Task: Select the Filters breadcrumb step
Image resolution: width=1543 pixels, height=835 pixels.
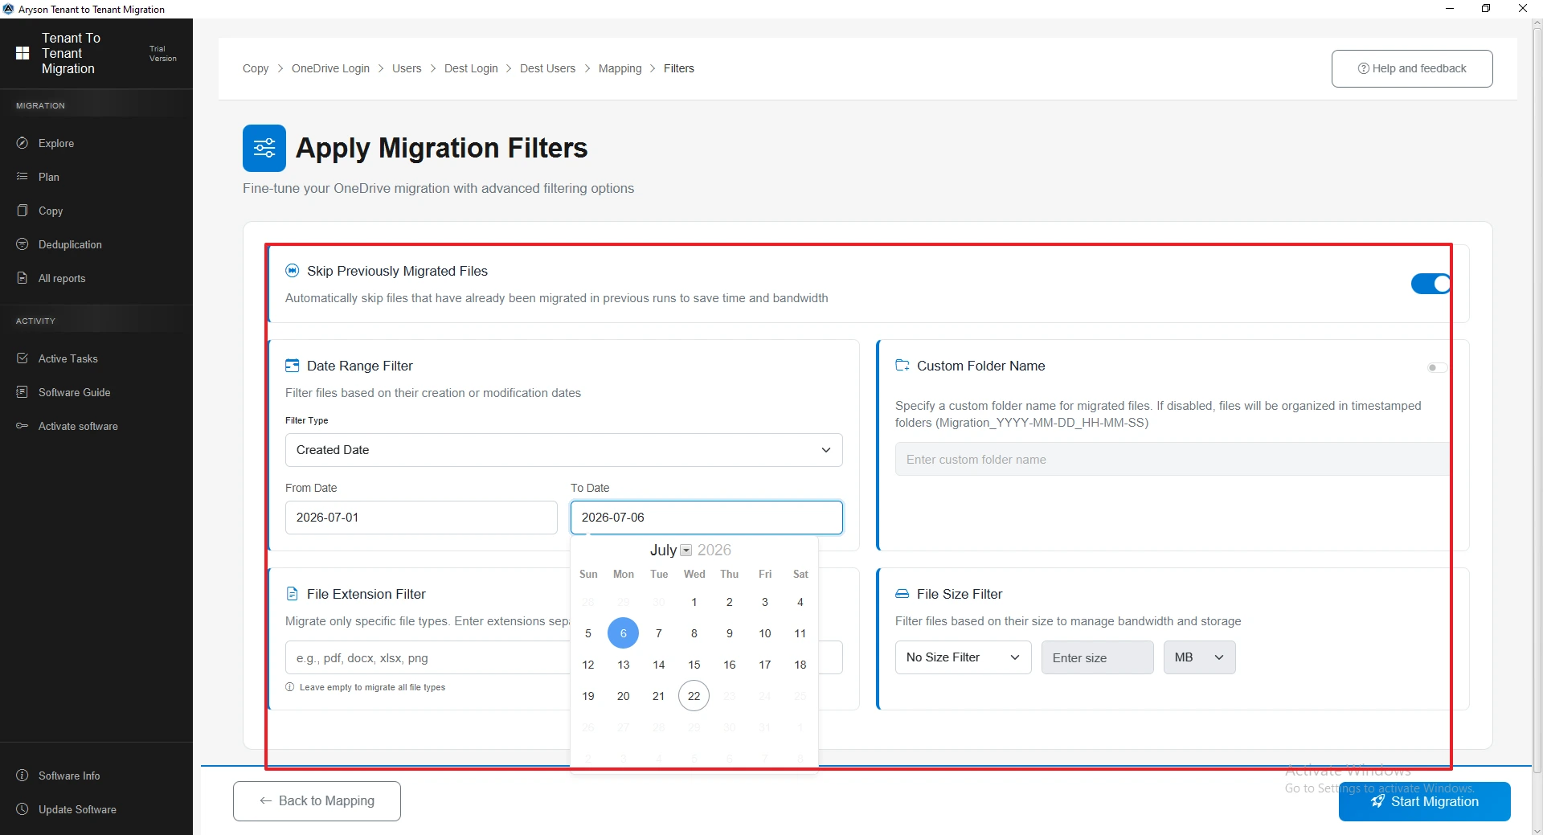Action: [678, 68]
